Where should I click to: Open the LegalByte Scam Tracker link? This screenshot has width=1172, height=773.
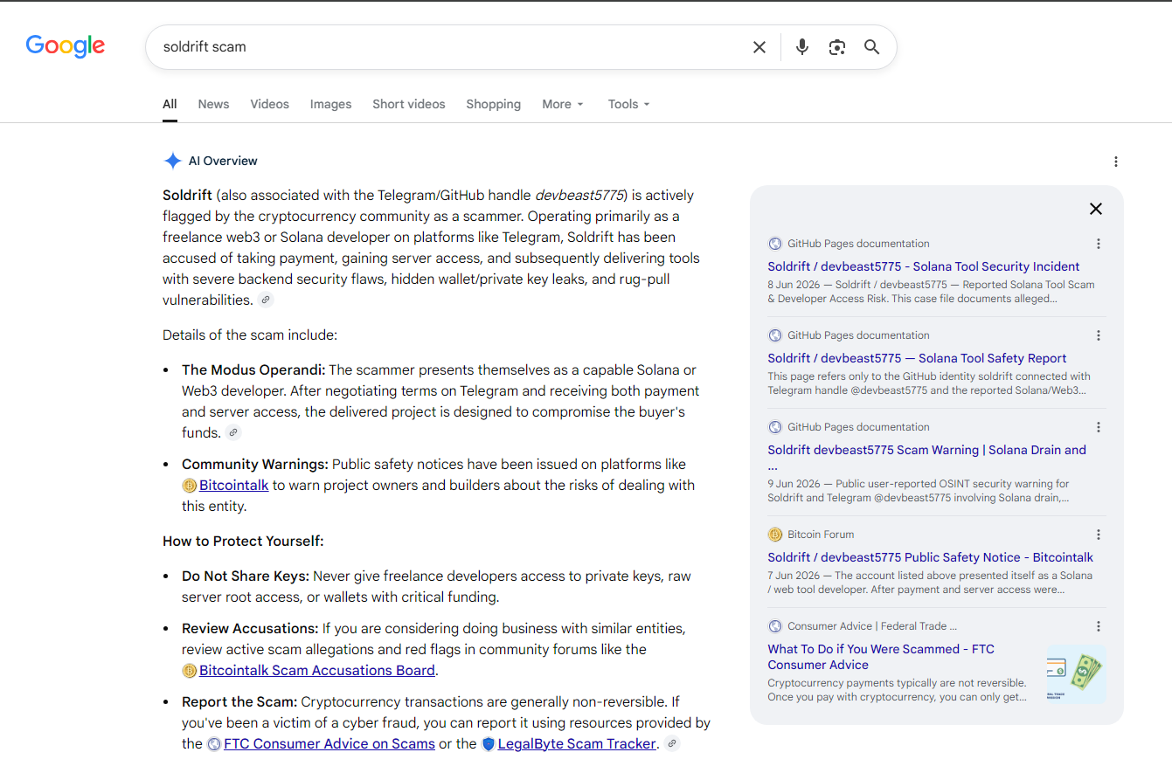577,744
